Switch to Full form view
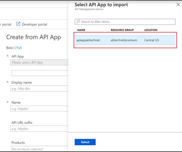This screenshot has width=182, height=152. (19, 48)
